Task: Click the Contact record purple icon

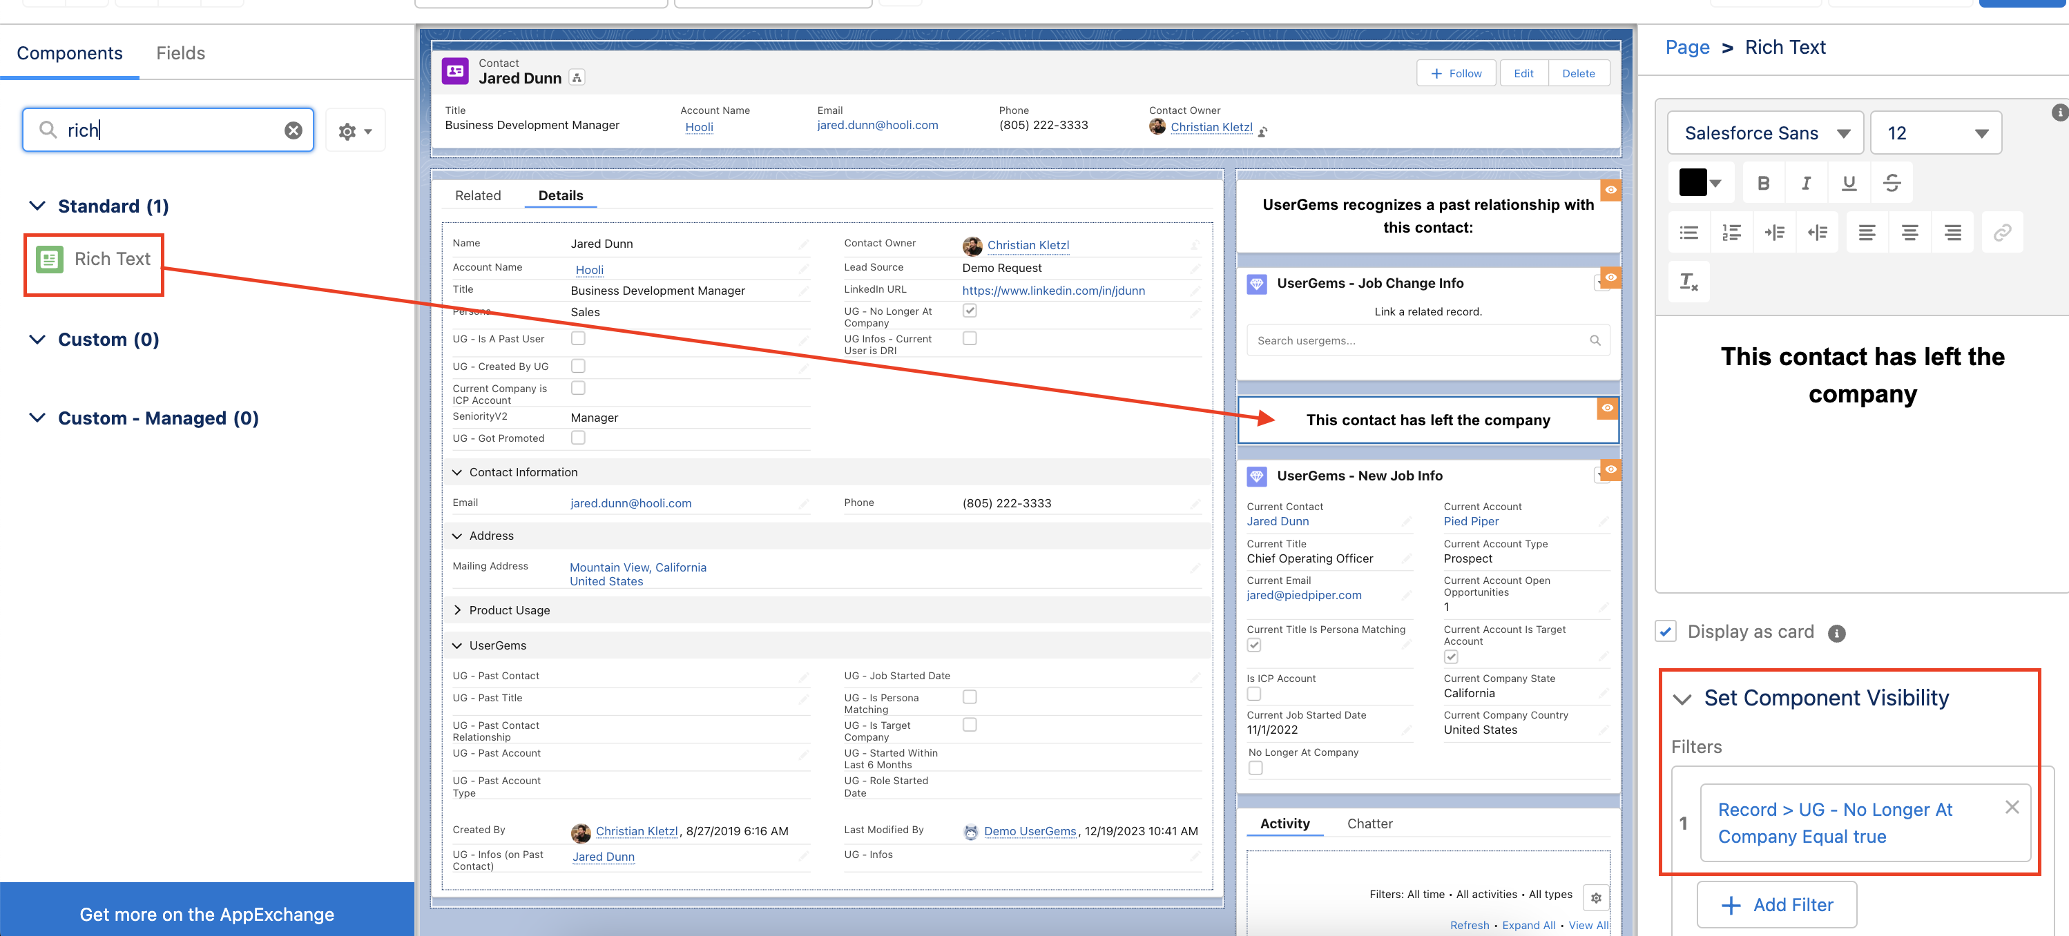Action: [455, 70]
